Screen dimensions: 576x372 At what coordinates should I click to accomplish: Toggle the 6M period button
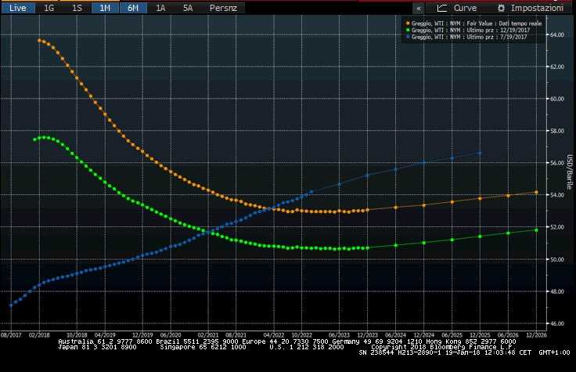tap(133, 7)
